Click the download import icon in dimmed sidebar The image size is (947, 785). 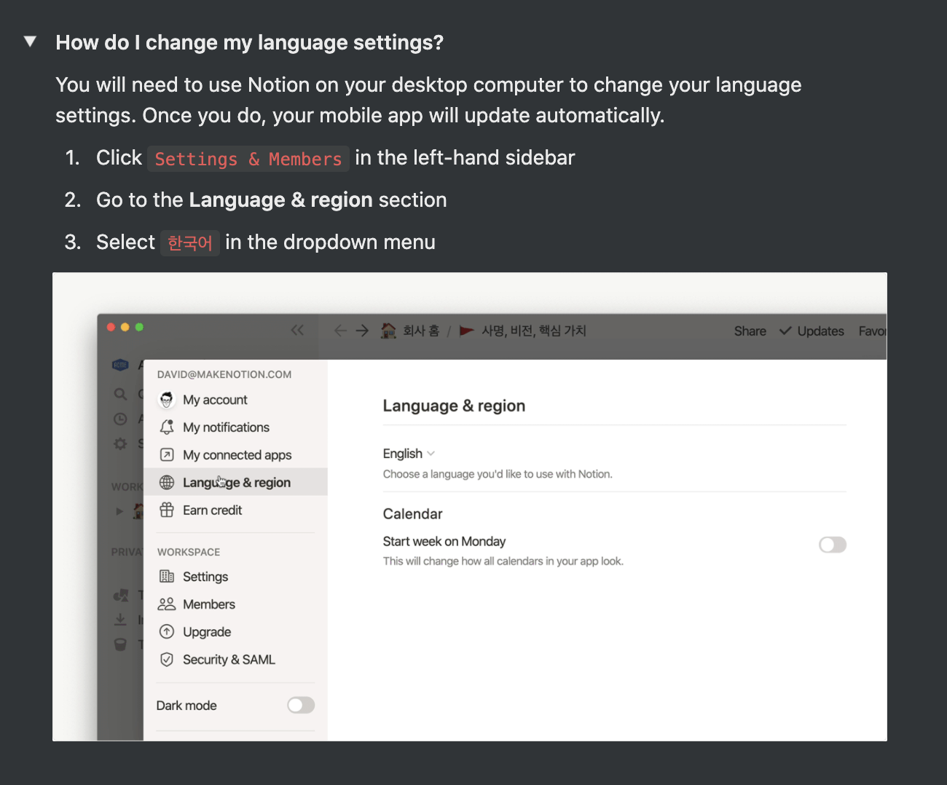(x=120, y=620)
